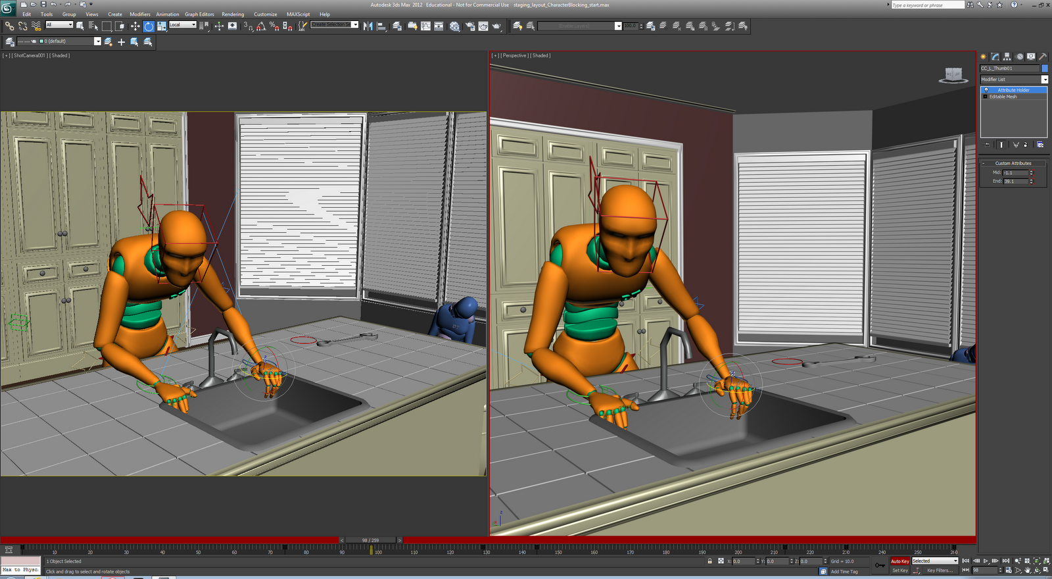Open the Local reference coordinate dropdown

click(183, 24)
